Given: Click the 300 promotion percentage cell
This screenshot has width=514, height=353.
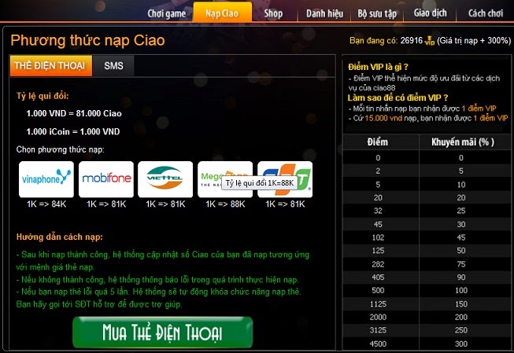Looking at the screenshot, I should pyautogui.click(x=461, y=344).
